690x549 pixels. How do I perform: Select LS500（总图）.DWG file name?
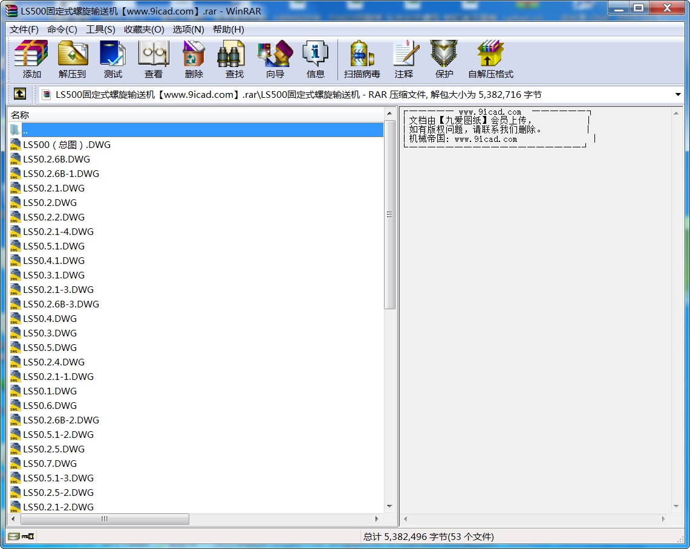[x=67, y=144]
